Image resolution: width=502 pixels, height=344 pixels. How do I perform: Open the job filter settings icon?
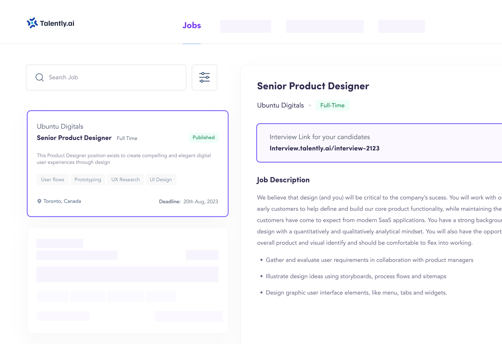[x=204, y=77]
